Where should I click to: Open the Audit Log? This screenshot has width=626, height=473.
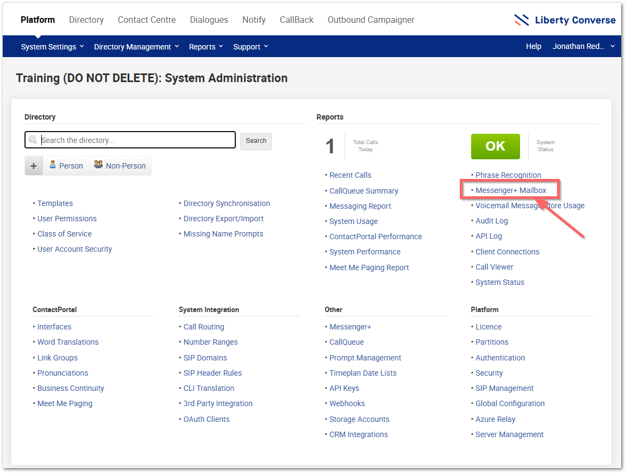(x=491, y=221)
